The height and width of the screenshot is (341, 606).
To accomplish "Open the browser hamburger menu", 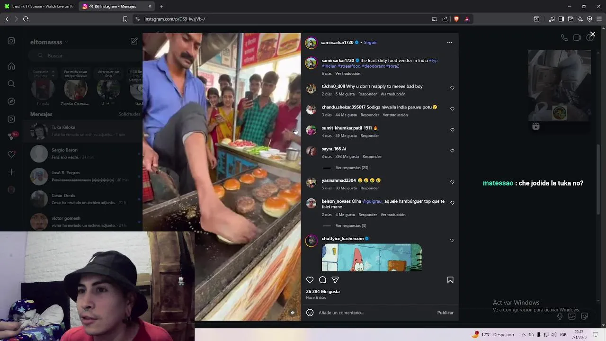I will 599,19.
